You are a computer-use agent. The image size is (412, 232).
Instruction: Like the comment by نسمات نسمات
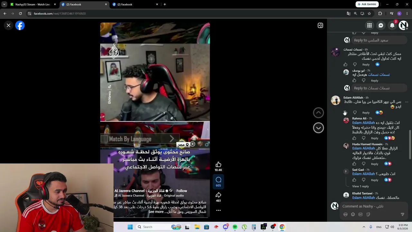(345, 64)
